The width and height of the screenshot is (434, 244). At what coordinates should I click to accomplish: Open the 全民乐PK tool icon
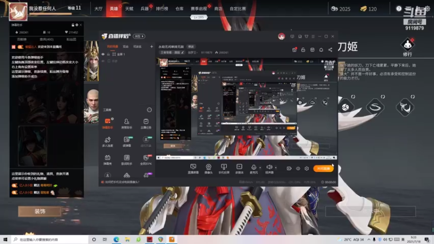coord(145,159)
